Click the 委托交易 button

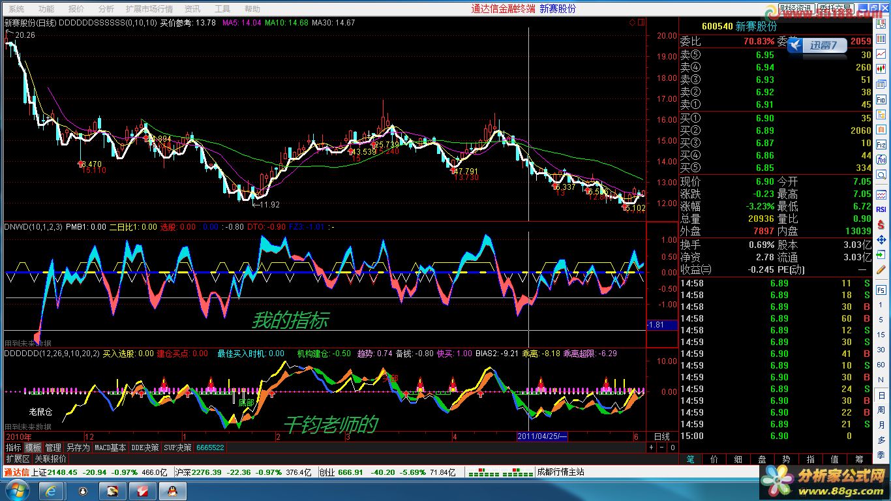[835, 8]
